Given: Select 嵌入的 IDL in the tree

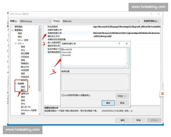Looking at the screenshot, I should tap(26, 107).
